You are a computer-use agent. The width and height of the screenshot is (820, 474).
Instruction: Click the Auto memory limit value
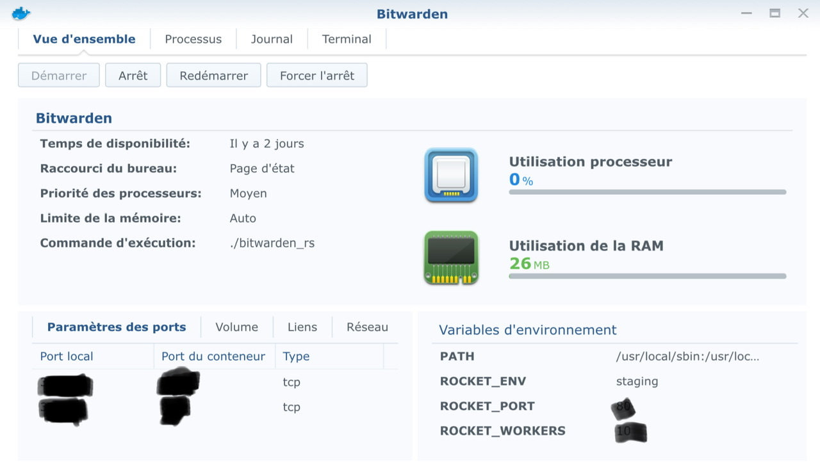point(243,218)
